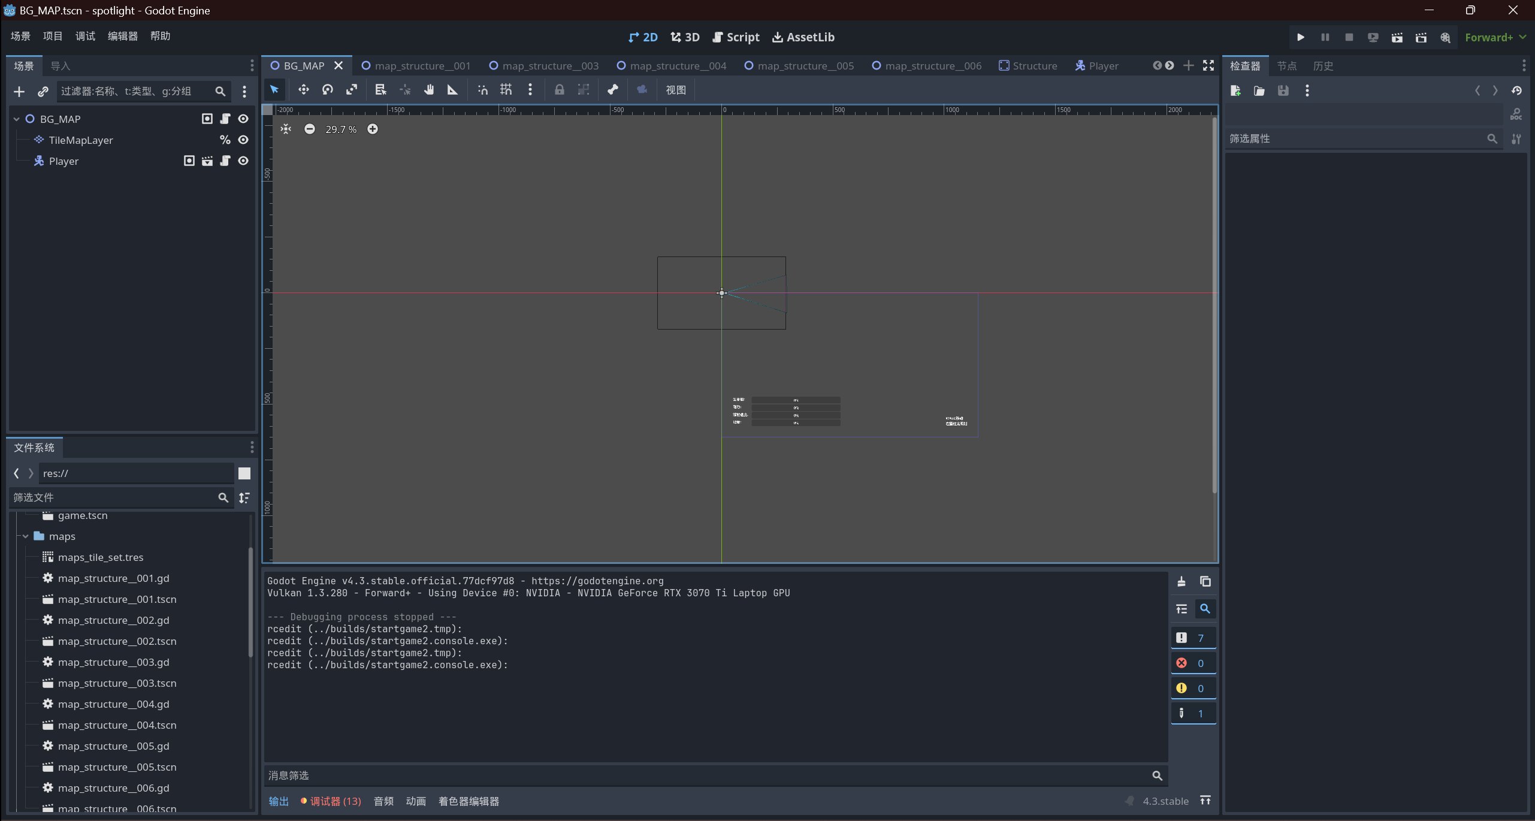
Task: Add a new child node plus icon
Action: [x=19, y=91]
